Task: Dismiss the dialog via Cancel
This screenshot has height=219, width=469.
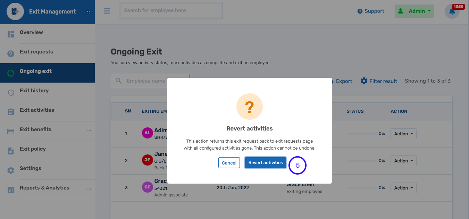Action: click(229, 162)
